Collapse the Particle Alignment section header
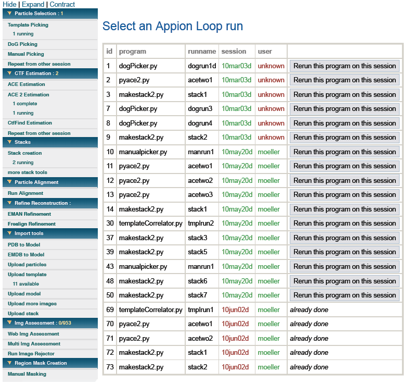Viewport: 411px width, 384px height. pyautogui.click(x=9, y=182)
